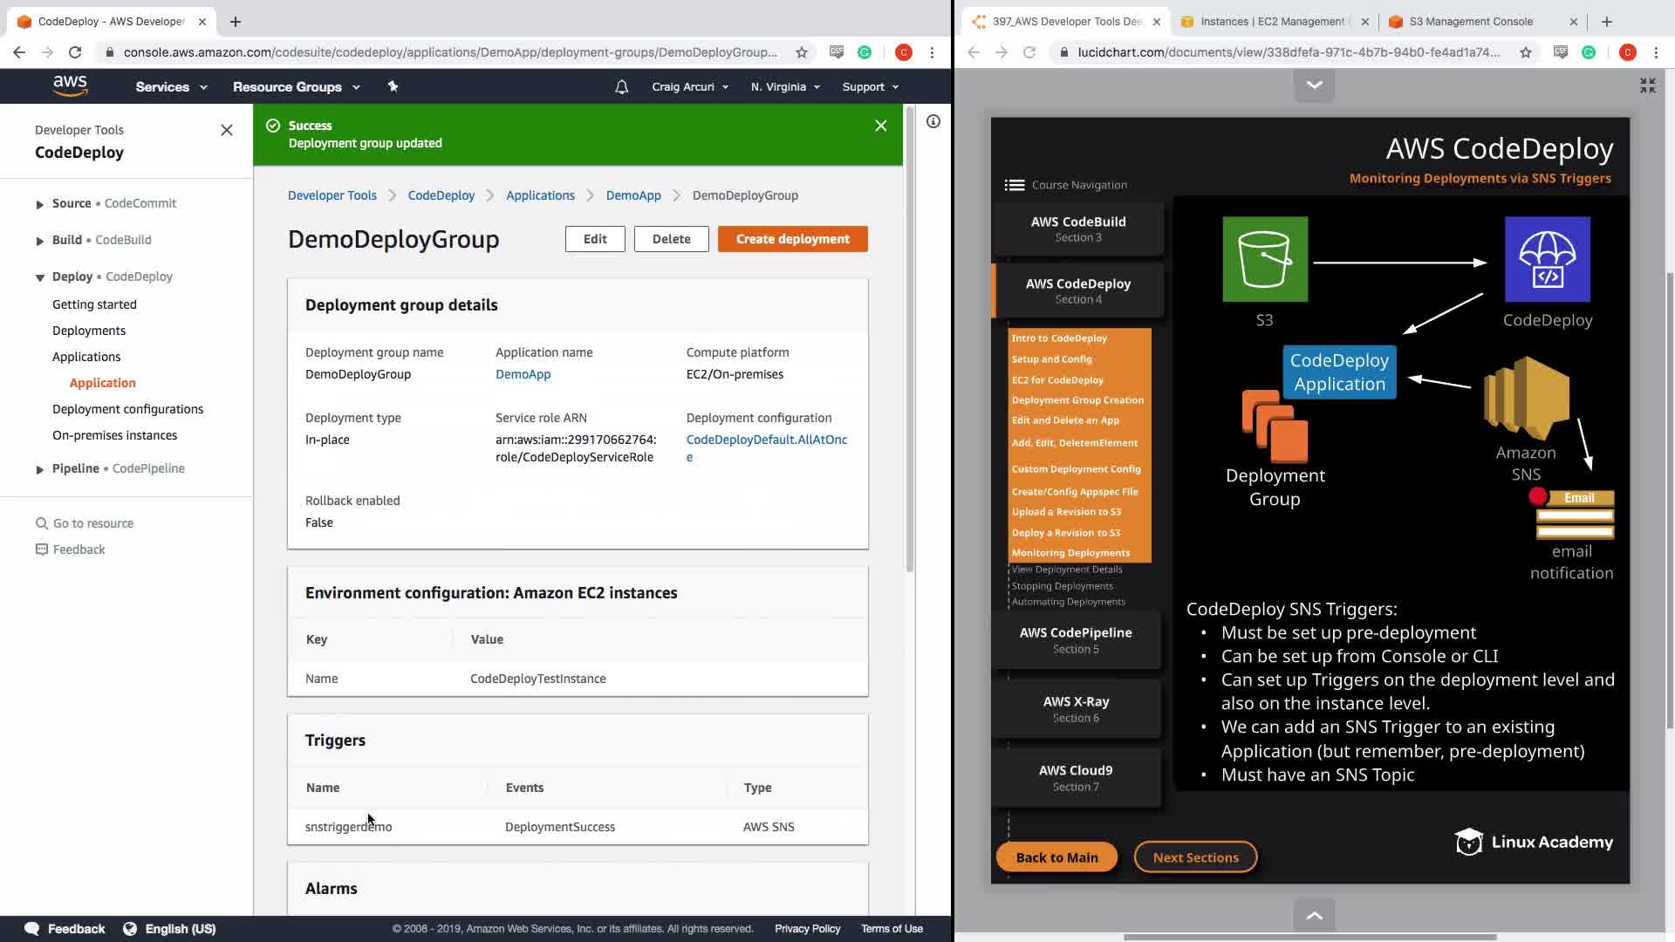This screenshot has width=1675, height=942.
Task: Reload the AWS console page
Action: 75,52
